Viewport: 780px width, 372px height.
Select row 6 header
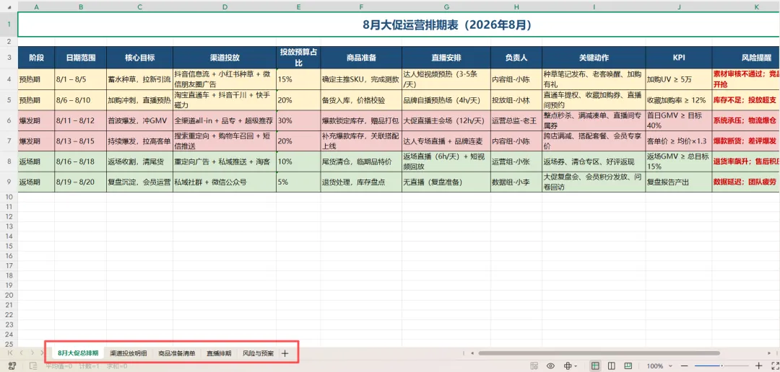tap(9, 120)
